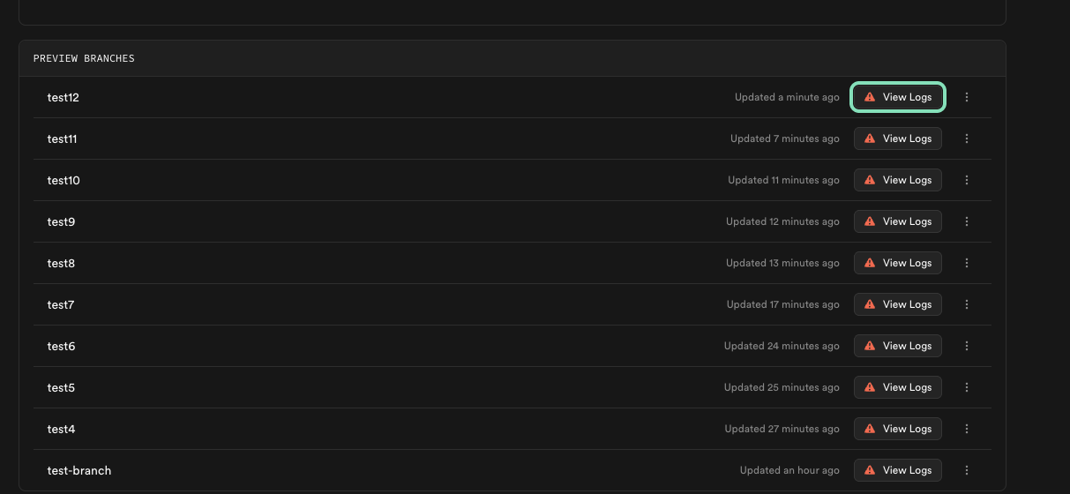1070x494 pixels.
Task: Open three-dot menu for test12 branch
Action: 967,97
